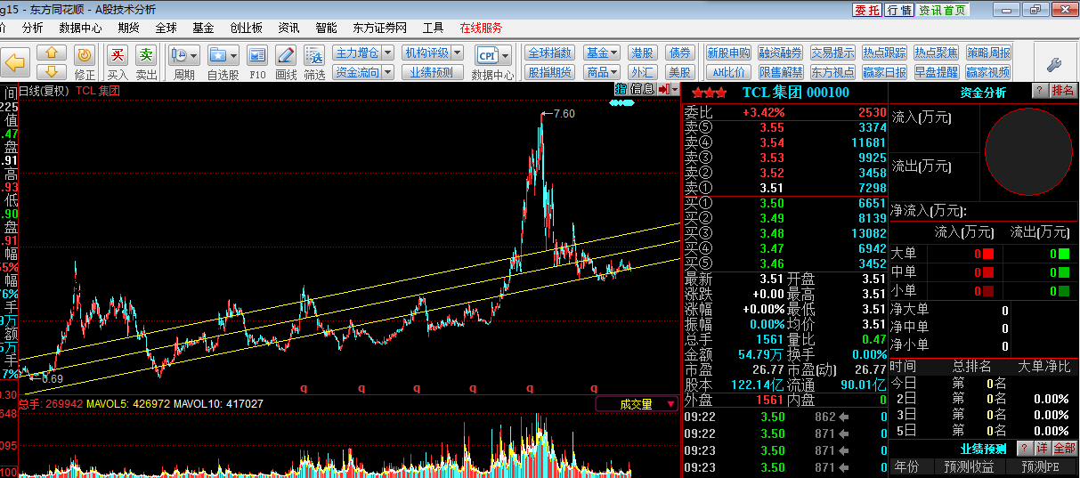The height and width of the screenshot is (478, 1080).
Task: Click the green 大单 outflow swatch
Action: (1063, 254)
